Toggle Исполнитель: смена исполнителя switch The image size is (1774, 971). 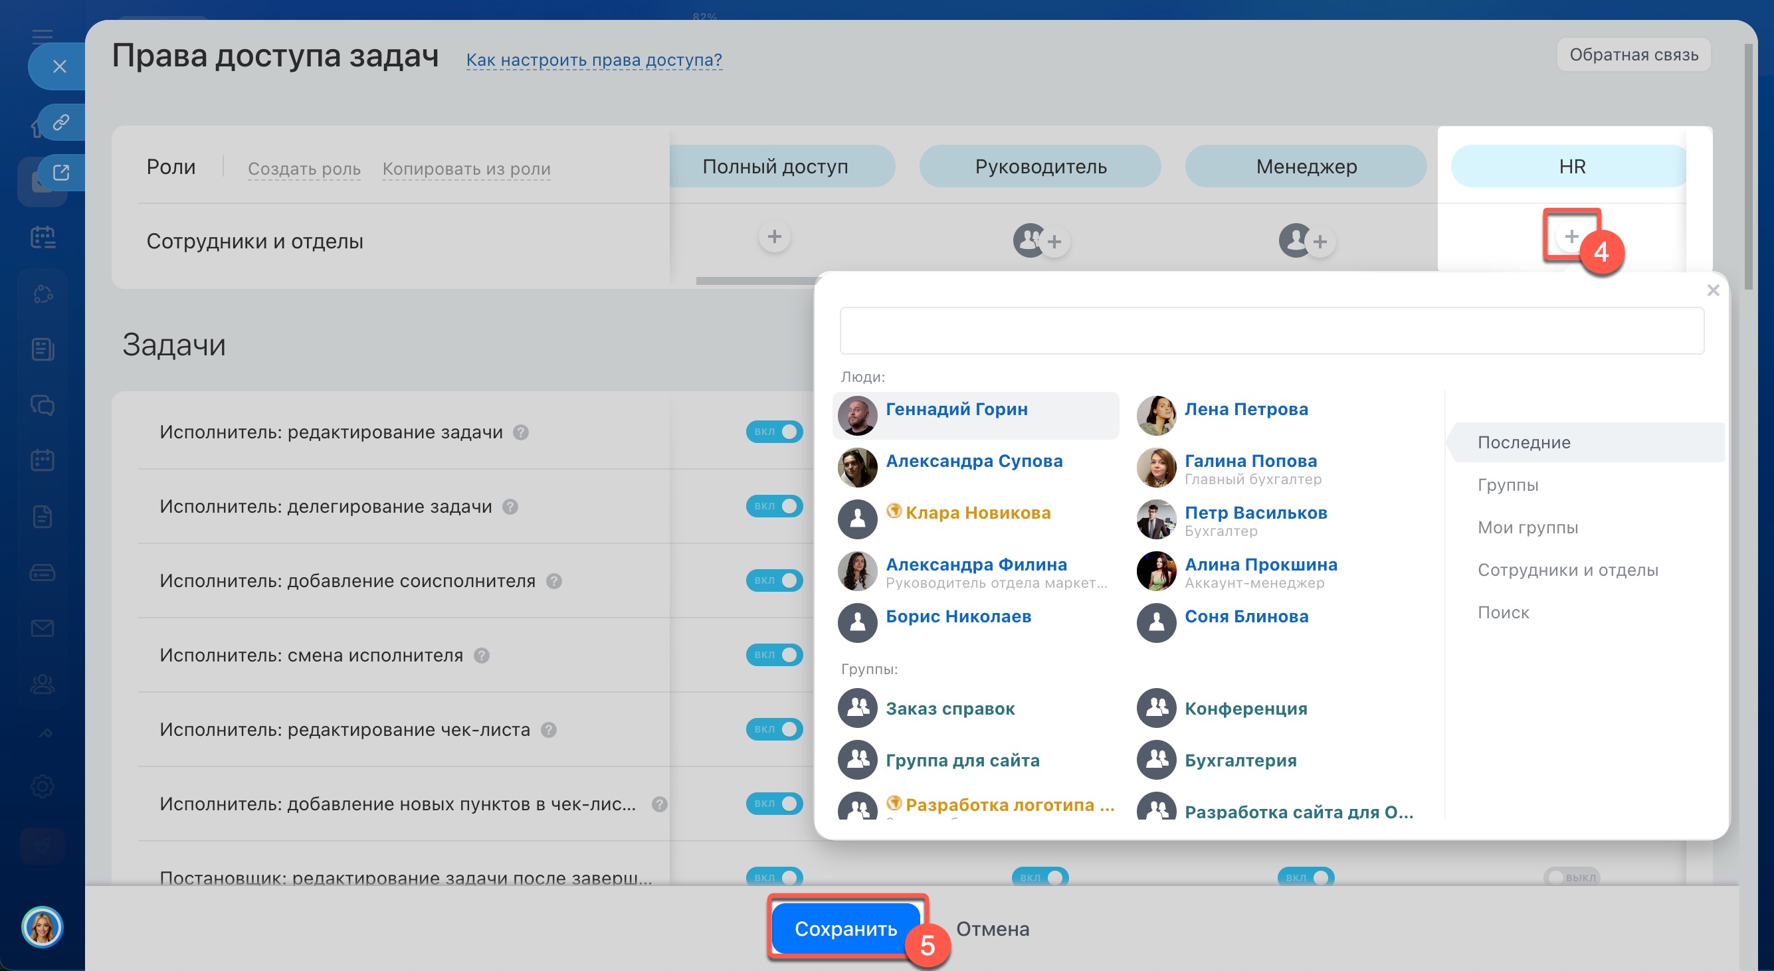(774, 654)
